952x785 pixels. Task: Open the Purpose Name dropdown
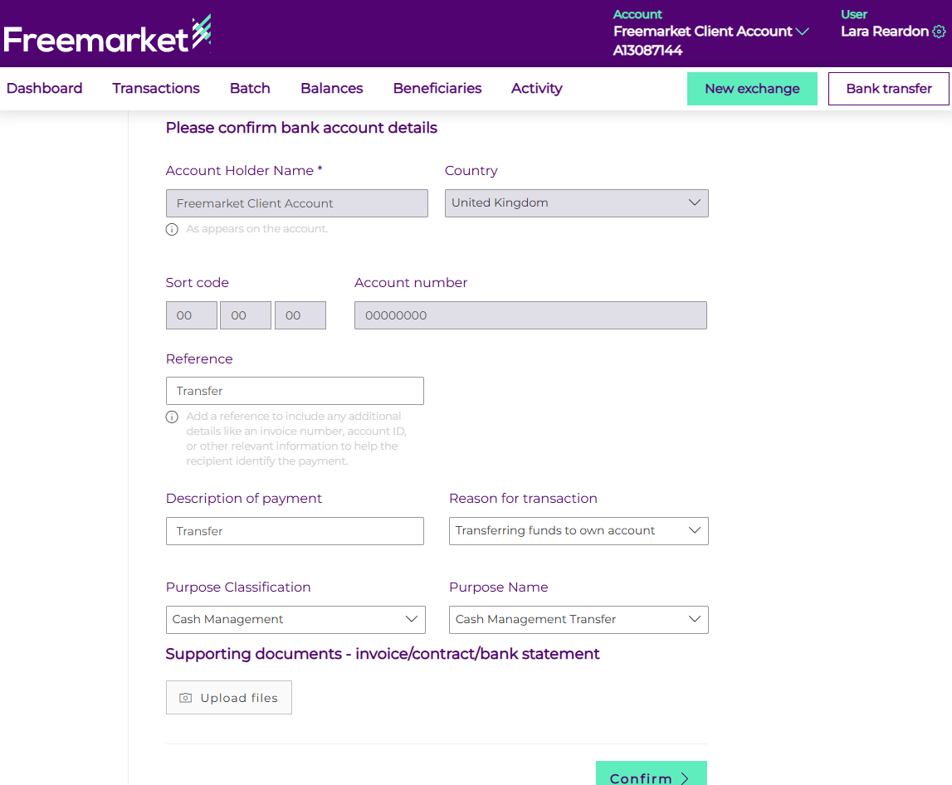tap(579, 620)
